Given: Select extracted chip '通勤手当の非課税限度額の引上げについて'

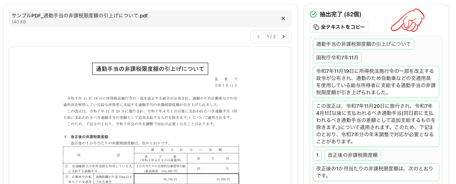Looking at the screenshot, I should (364, 44).
